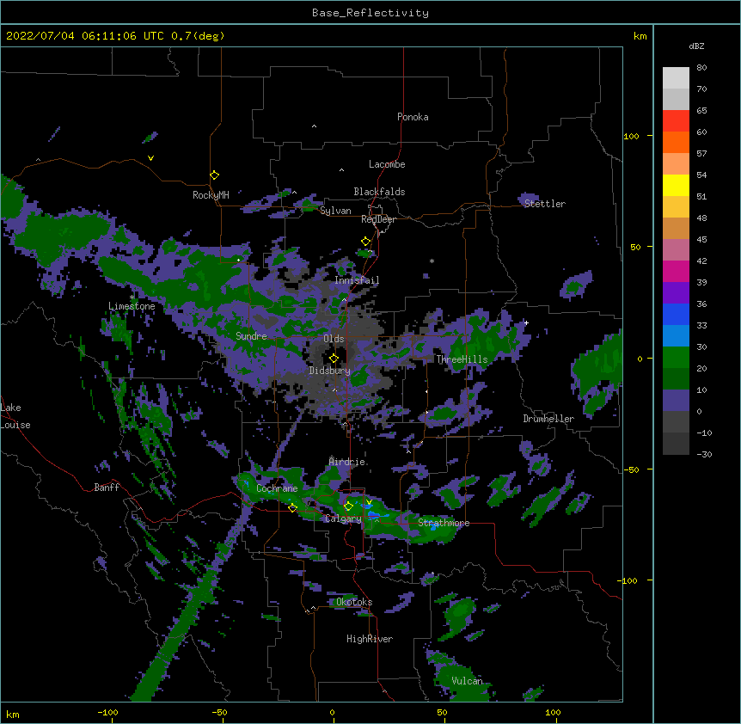Click the -100 tick on the bottom axis

click(x=107, y=712)
